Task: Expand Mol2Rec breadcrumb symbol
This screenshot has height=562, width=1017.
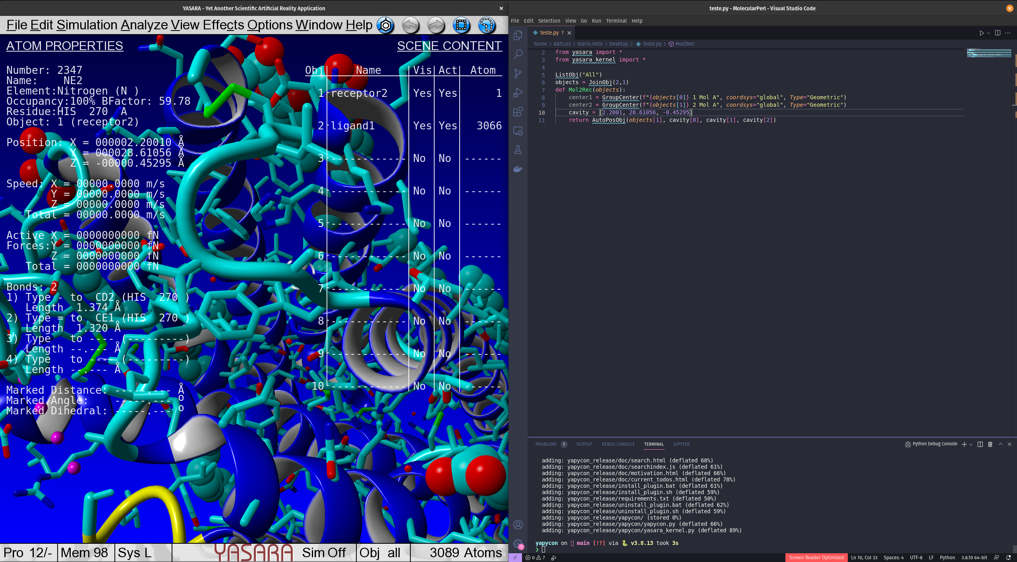Action: 685,44
